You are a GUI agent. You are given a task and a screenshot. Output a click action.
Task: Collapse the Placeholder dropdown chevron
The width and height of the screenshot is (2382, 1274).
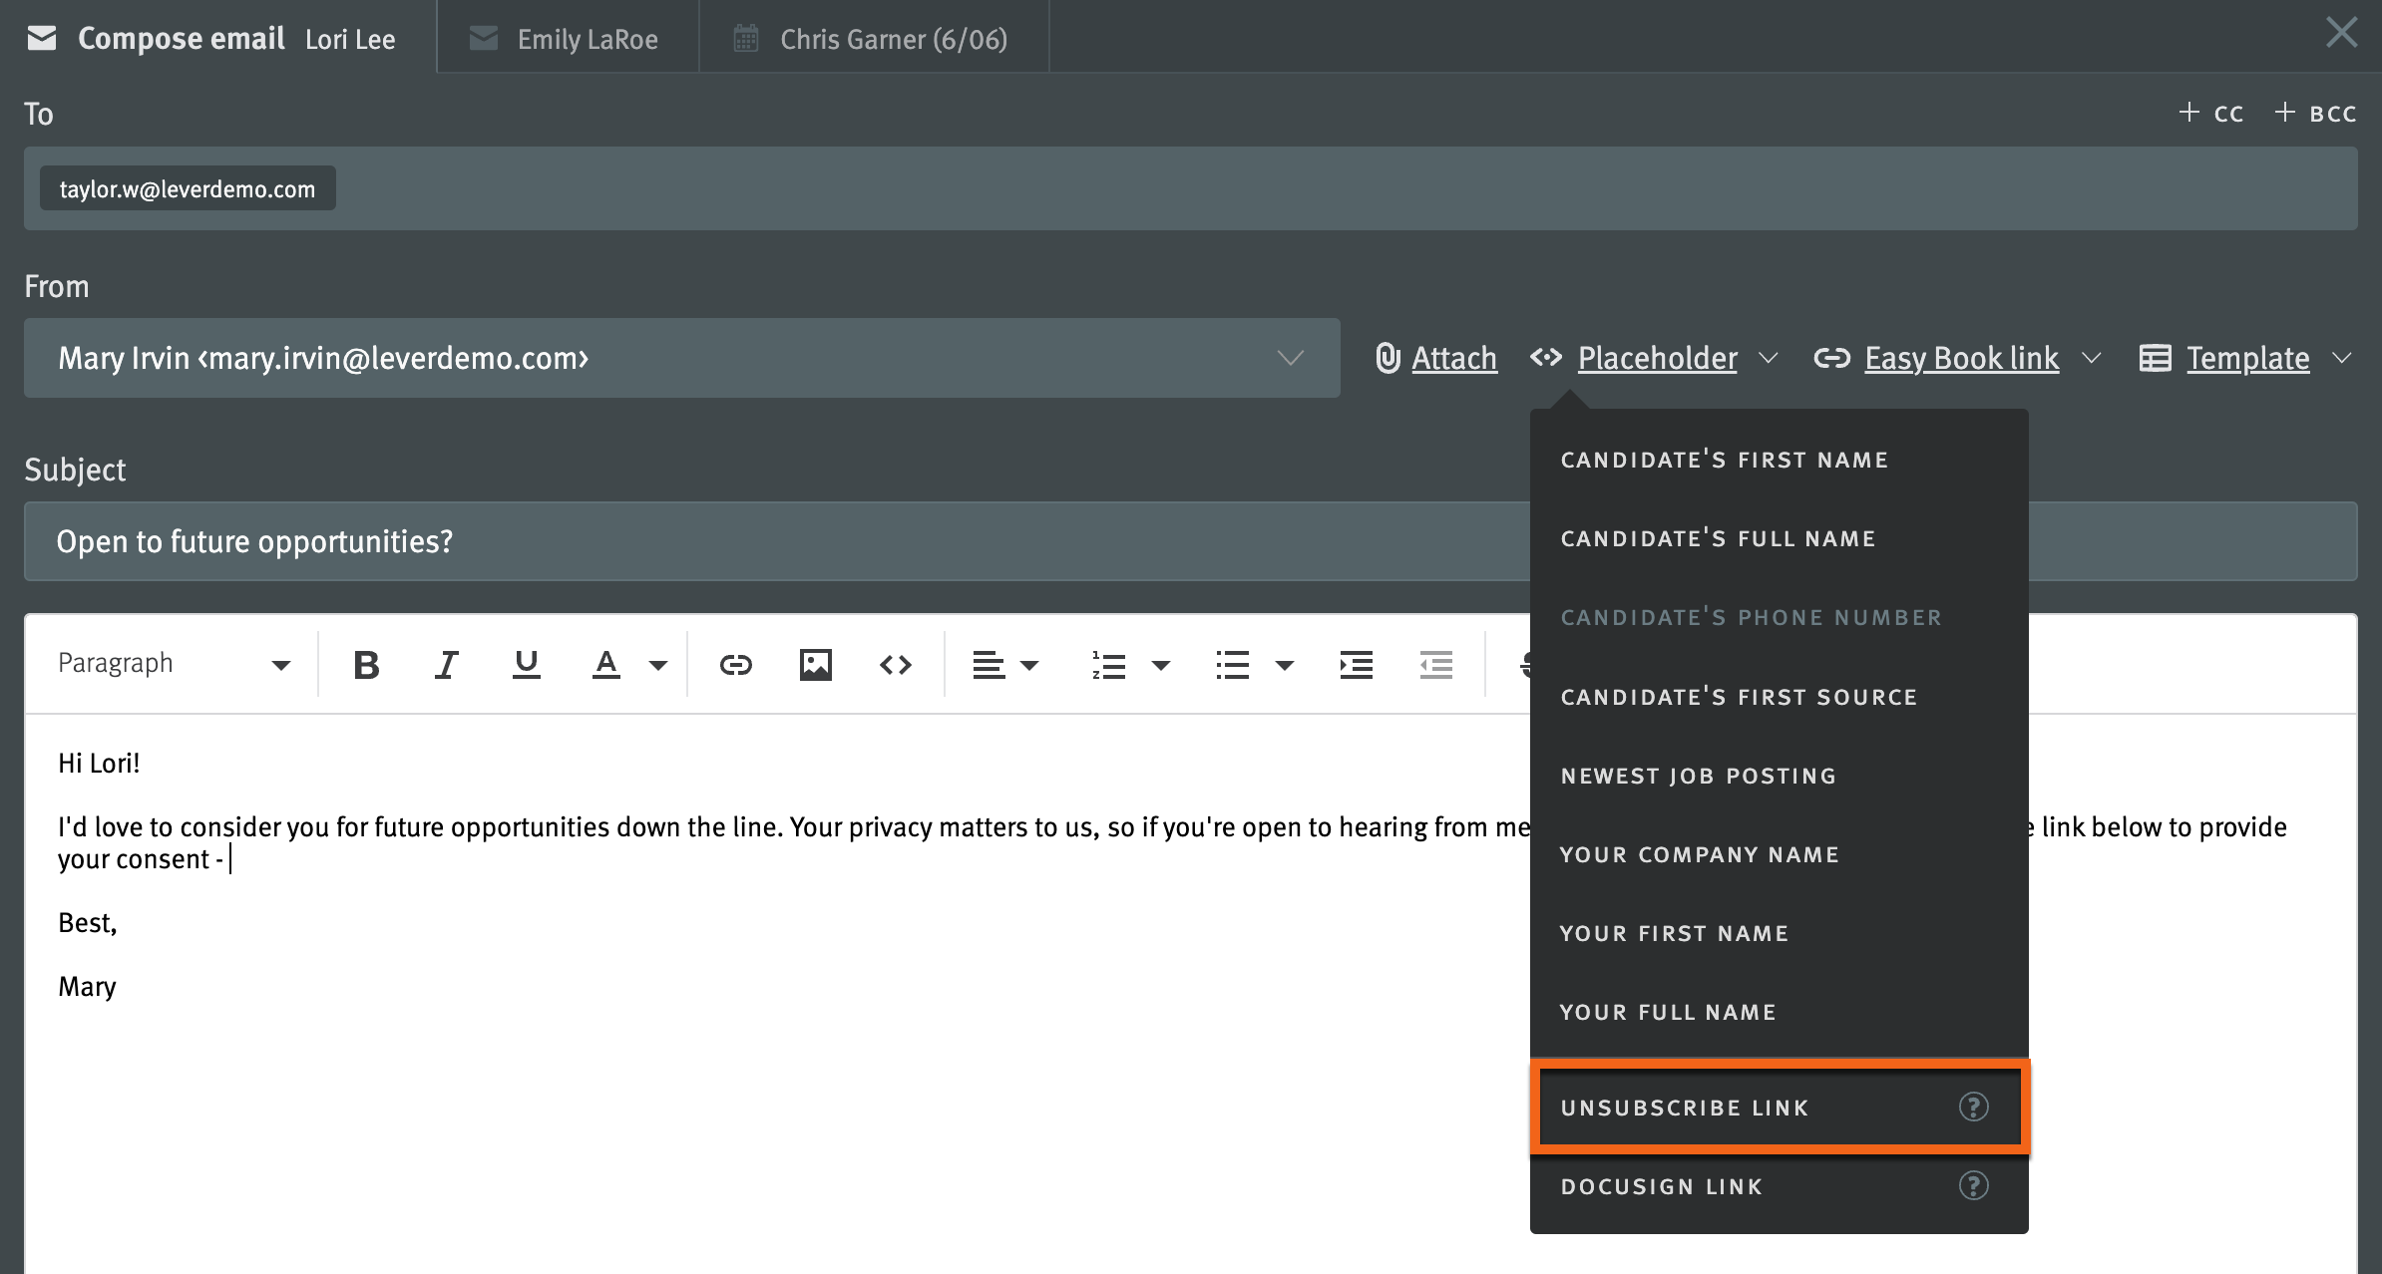tap(1769, 358)
